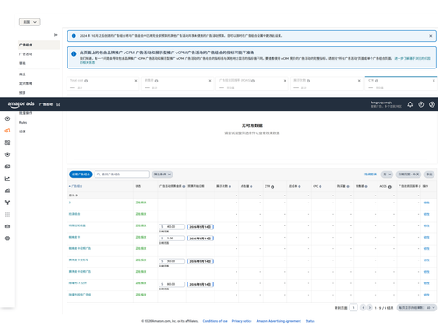Show info tooltip for Total cost card

pos(86,81)
